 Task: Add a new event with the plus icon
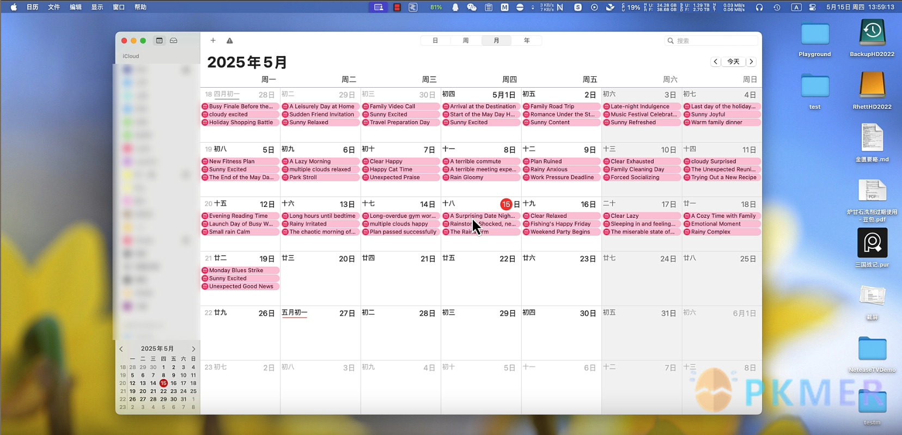pyautogui.click(x=213, y=40)
